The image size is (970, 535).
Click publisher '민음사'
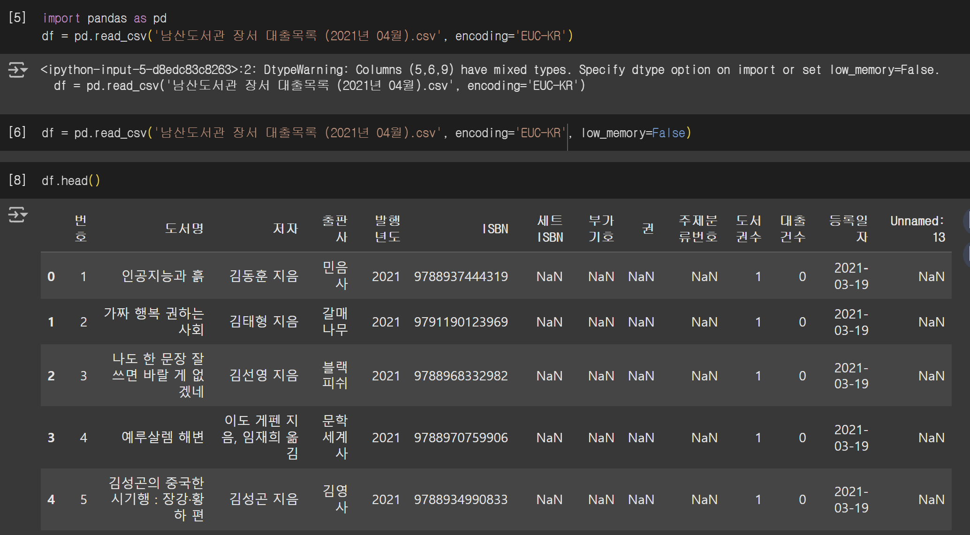tap(335, 276)
